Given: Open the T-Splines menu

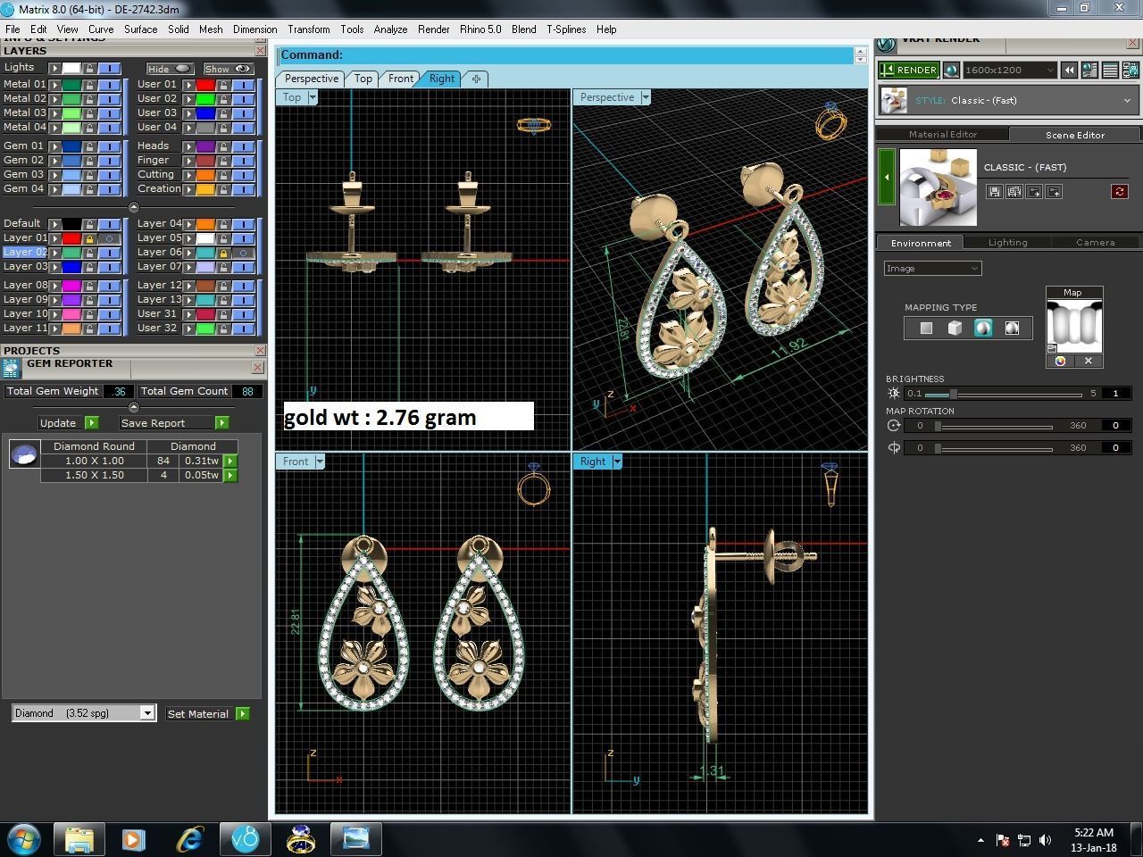Looking at the screenshot, I should (566, 29).
